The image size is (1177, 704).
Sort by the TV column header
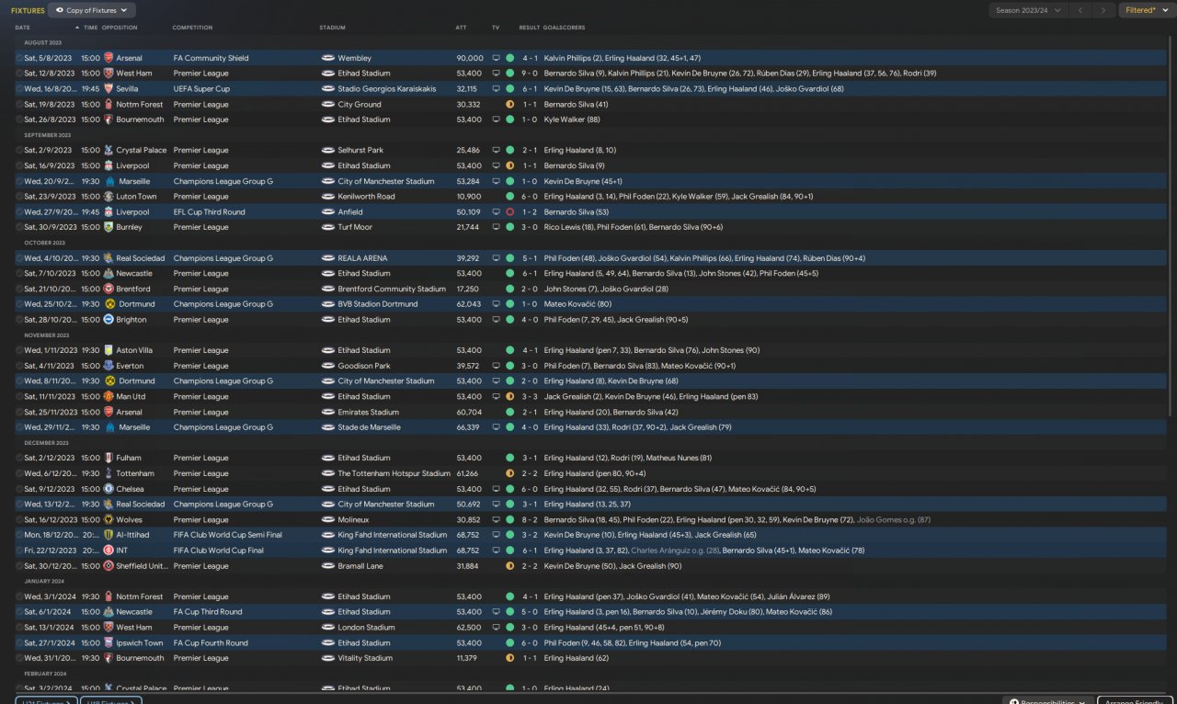coord(496,28)
